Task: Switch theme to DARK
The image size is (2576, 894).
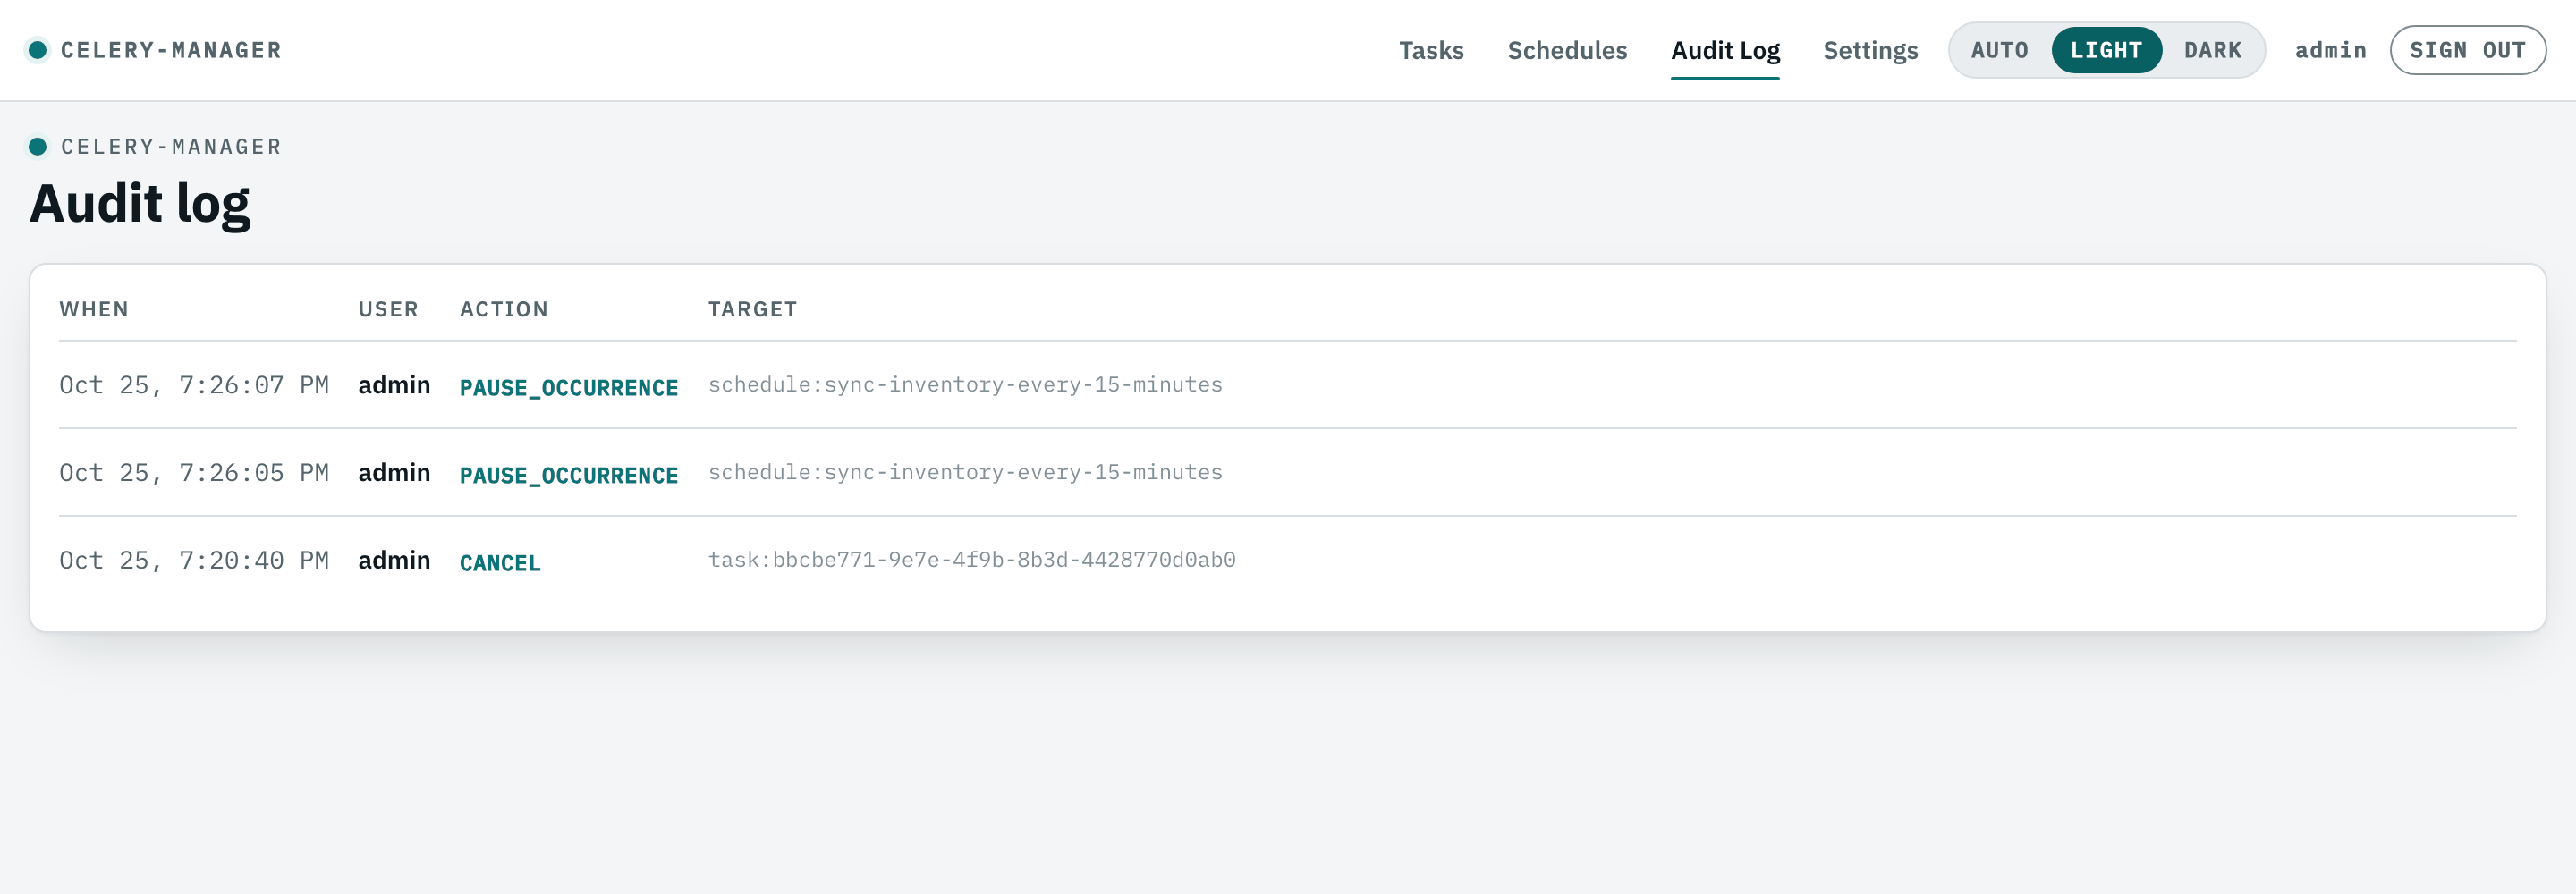Action: (x=2212, y=50)
